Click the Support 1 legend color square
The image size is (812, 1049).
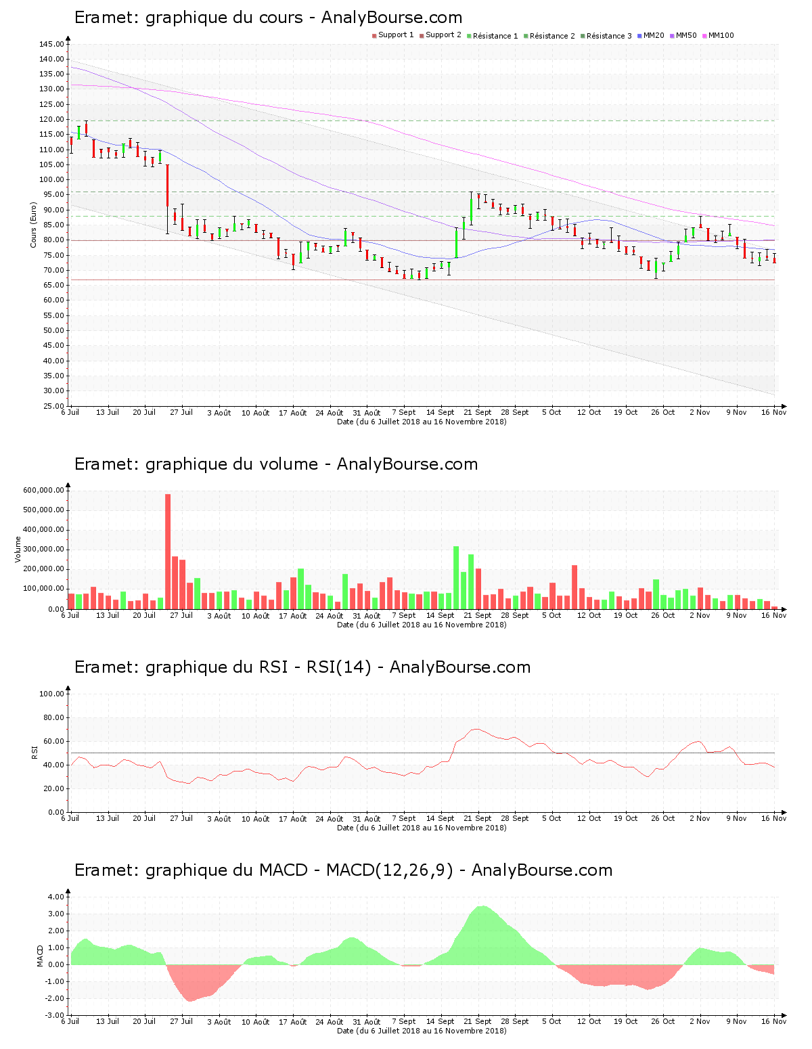point(374,36)
